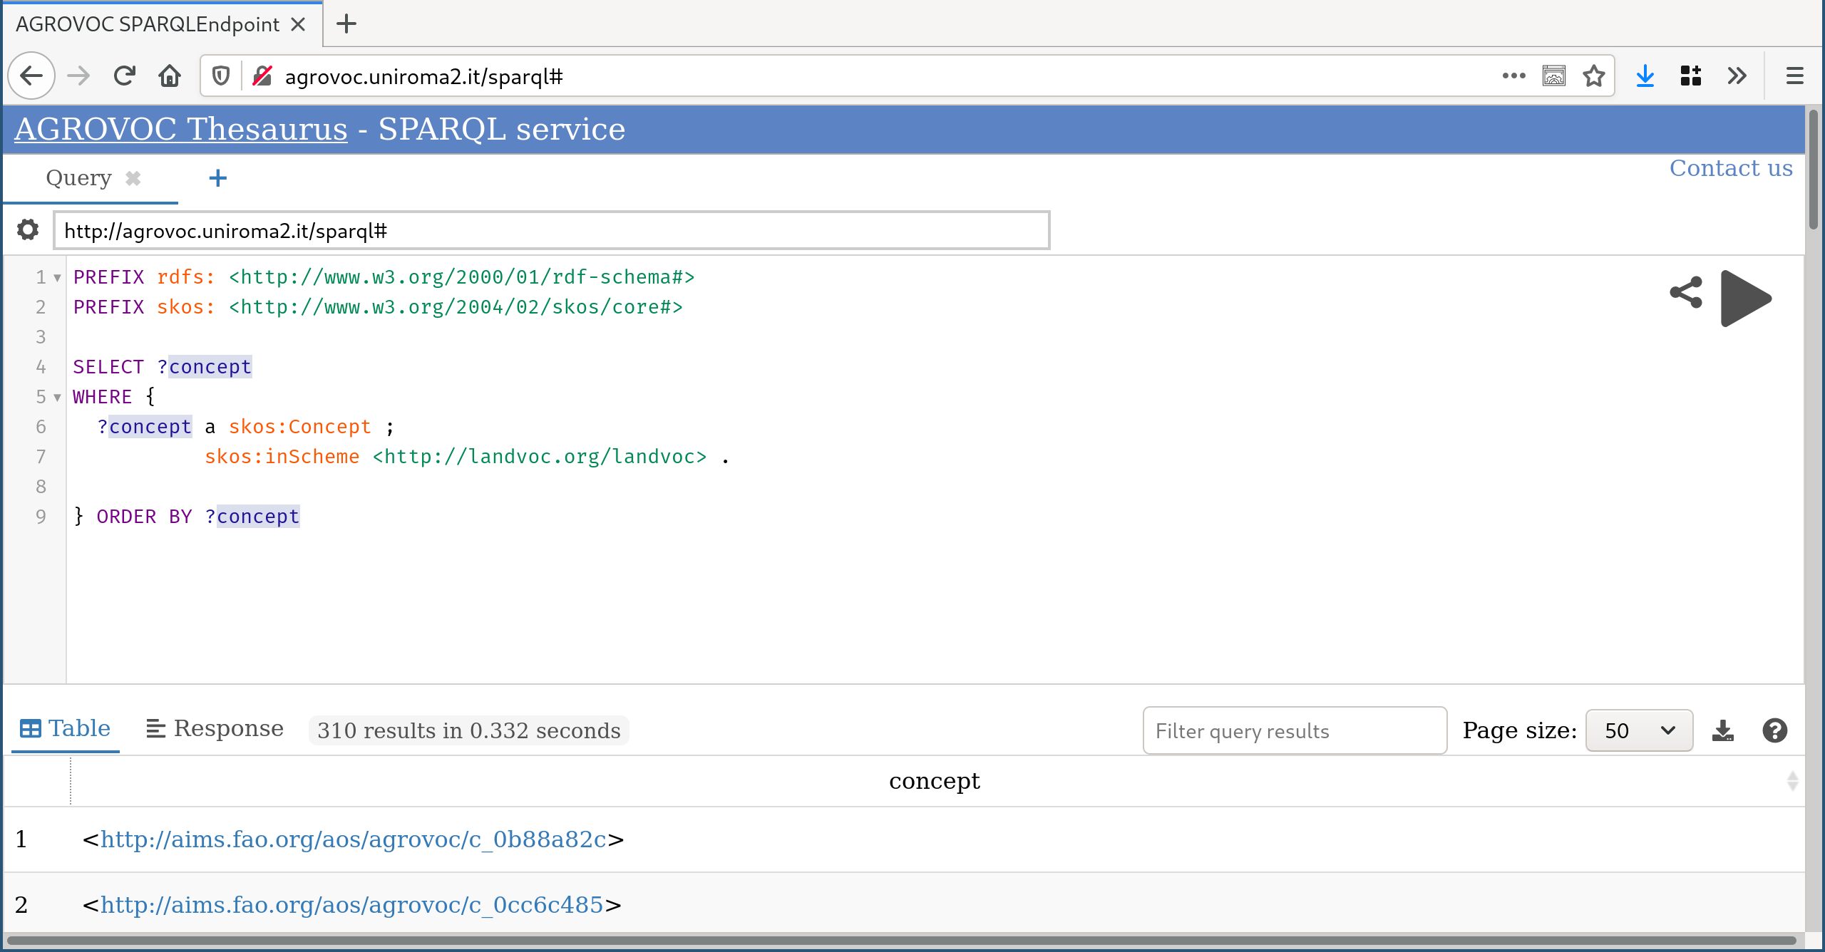1825x952 pixels.
Task: Sort results by concept column
Action: coord(1793,781)
